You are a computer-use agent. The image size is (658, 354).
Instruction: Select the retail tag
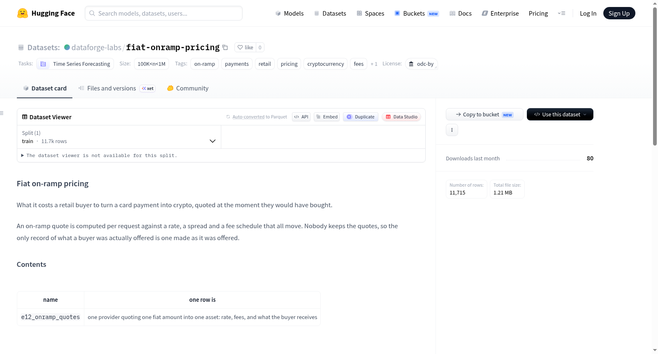(265, 64)
